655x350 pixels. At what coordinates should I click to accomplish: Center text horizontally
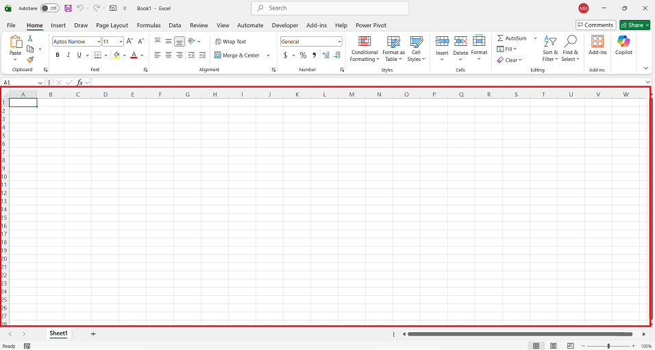click(x=169, y=55)
